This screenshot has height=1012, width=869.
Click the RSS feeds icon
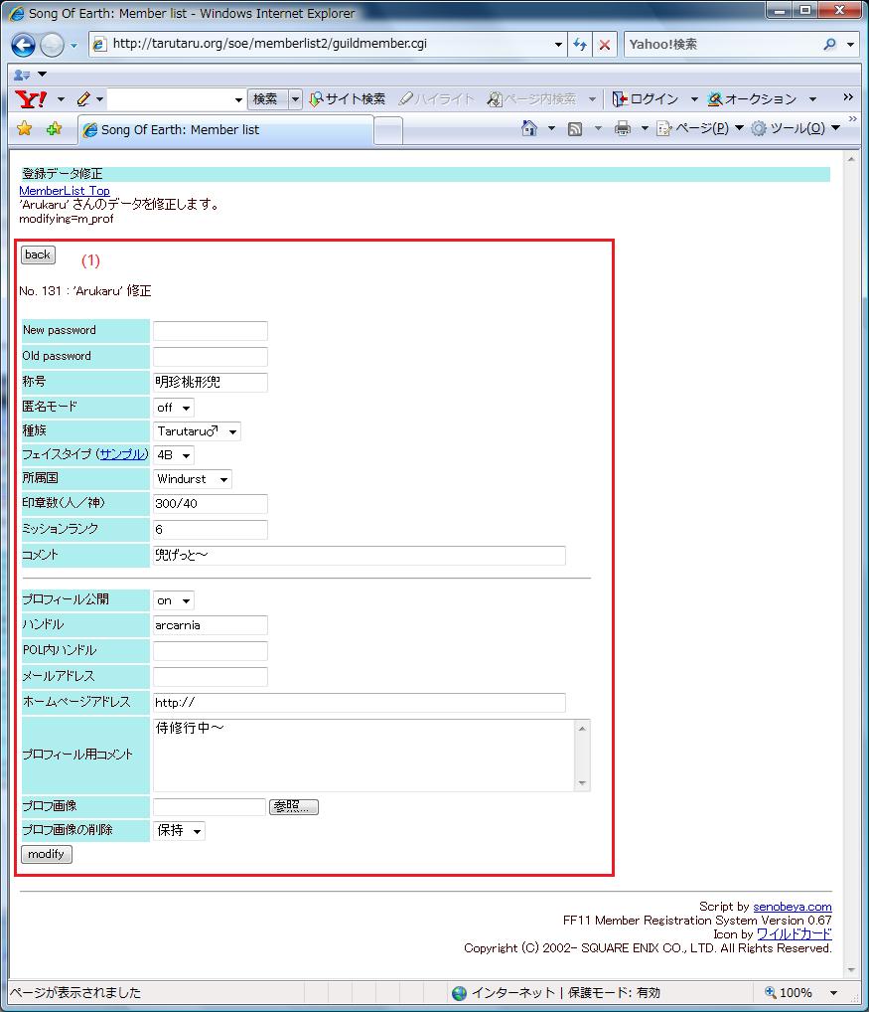pos(575,128)
